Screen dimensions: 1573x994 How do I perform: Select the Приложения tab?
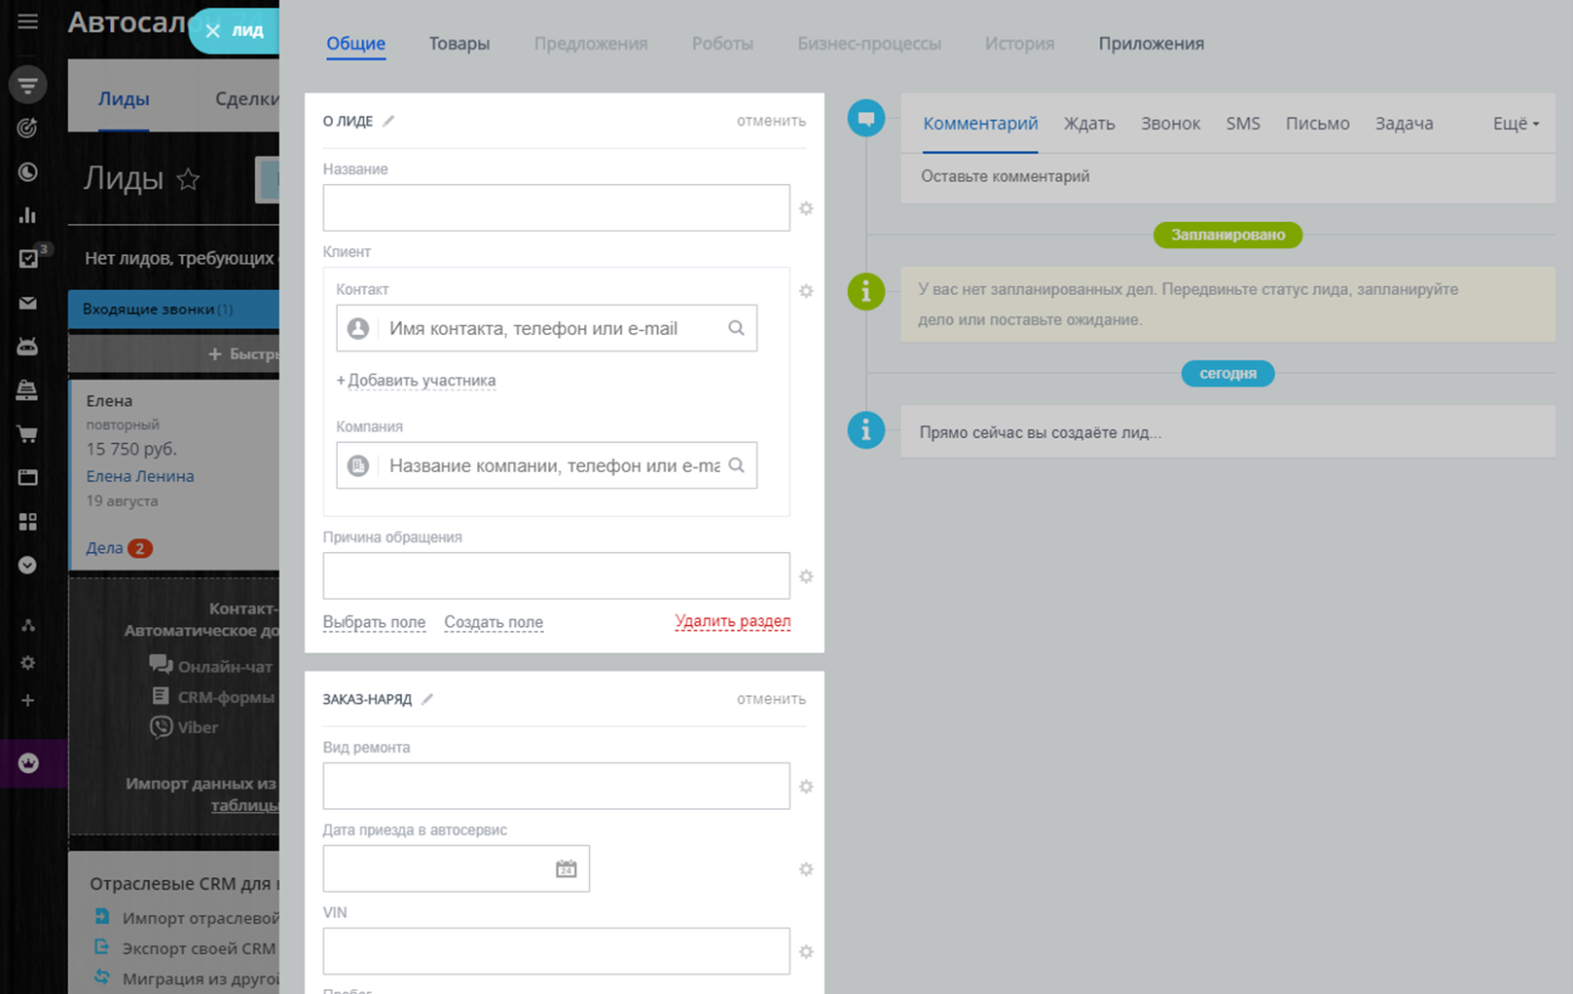coord(1151,44)
